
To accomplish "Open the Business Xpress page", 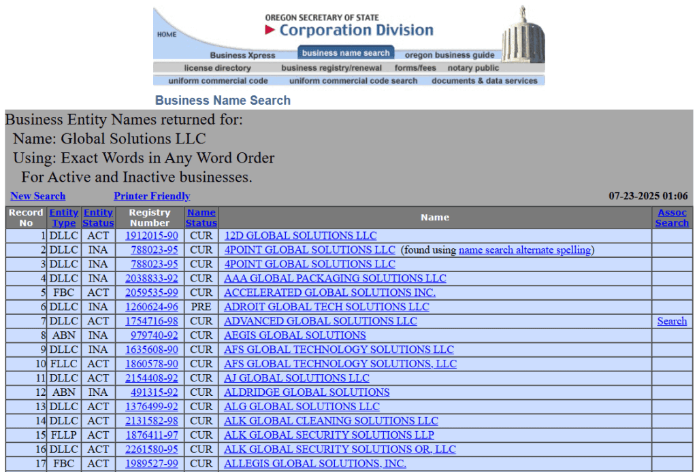I will tap(242, 55).
